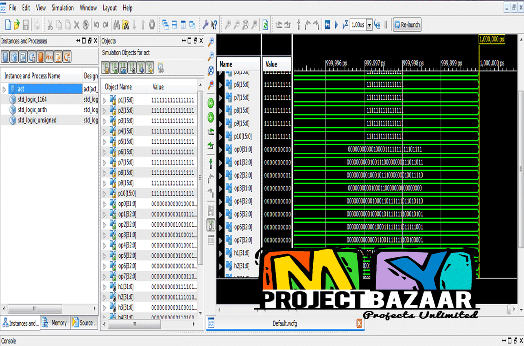This screenshot has width=524, height=346.
Task: Expand the op0[31:0] bus in waveform
Action: click(x=221, y=149)
